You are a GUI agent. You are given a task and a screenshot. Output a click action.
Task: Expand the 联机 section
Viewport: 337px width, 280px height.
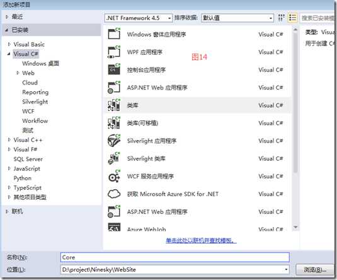click(x=7, y=211)
